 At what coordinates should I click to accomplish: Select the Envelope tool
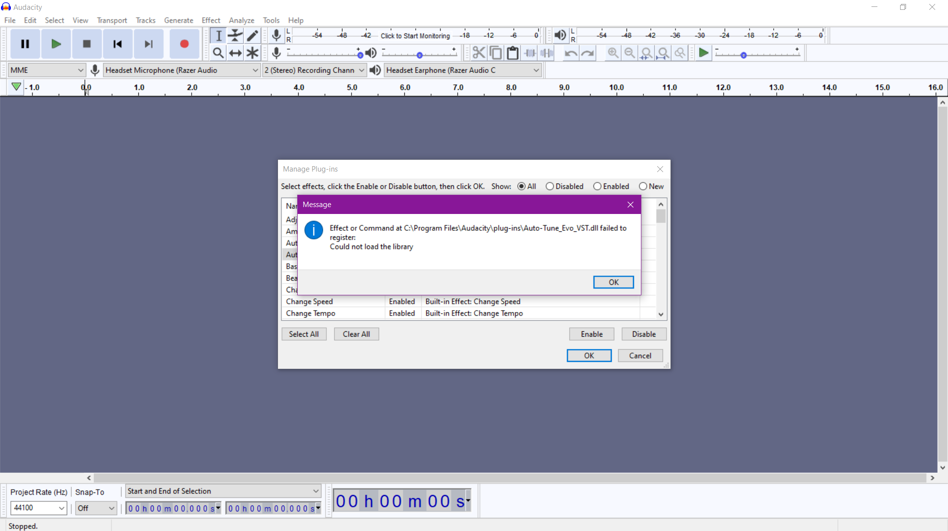click(236, 35)
